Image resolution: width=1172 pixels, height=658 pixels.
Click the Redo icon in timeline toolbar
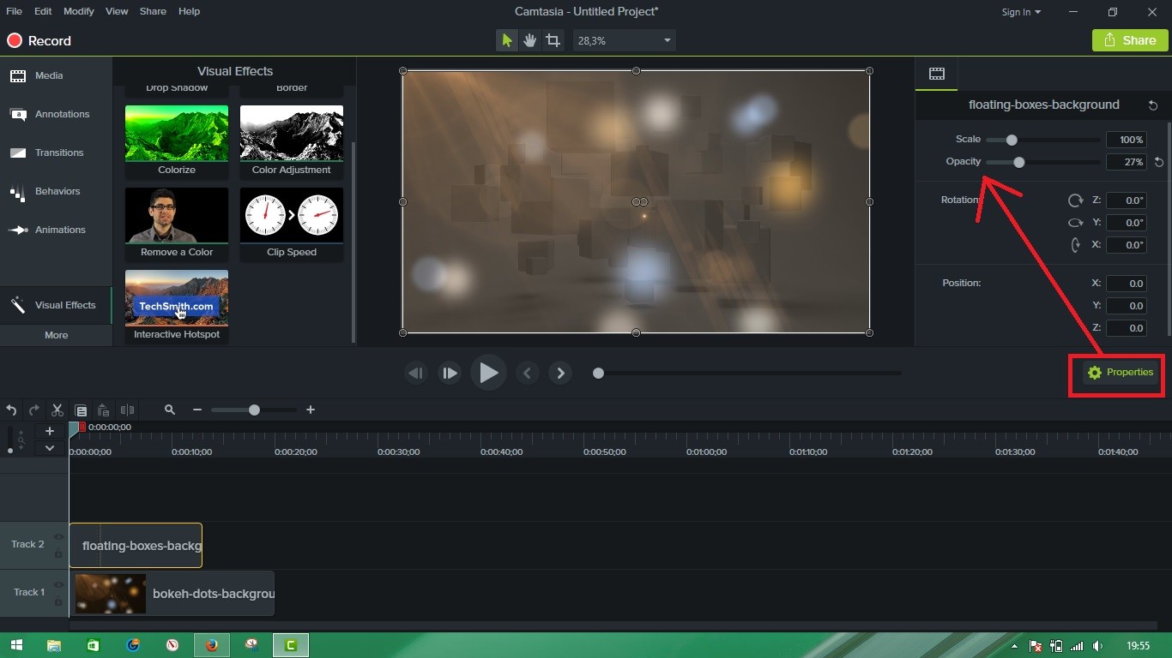point(34,410)
